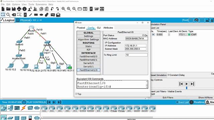The width and height of the screenshot is (214, 120).
Task: Toggle the eye visibility for ICMP event
Action: pyautogui.click(x=153, y=35)
